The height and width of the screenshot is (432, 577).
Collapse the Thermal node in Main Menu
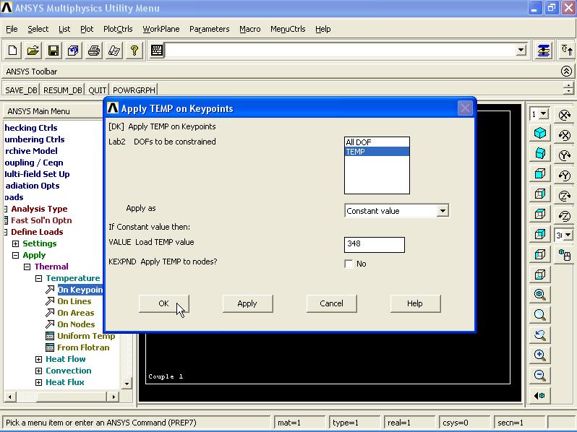point(27,267)
